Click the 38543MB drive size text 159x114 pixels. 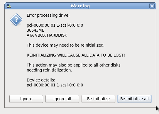[x=35, y=30]
